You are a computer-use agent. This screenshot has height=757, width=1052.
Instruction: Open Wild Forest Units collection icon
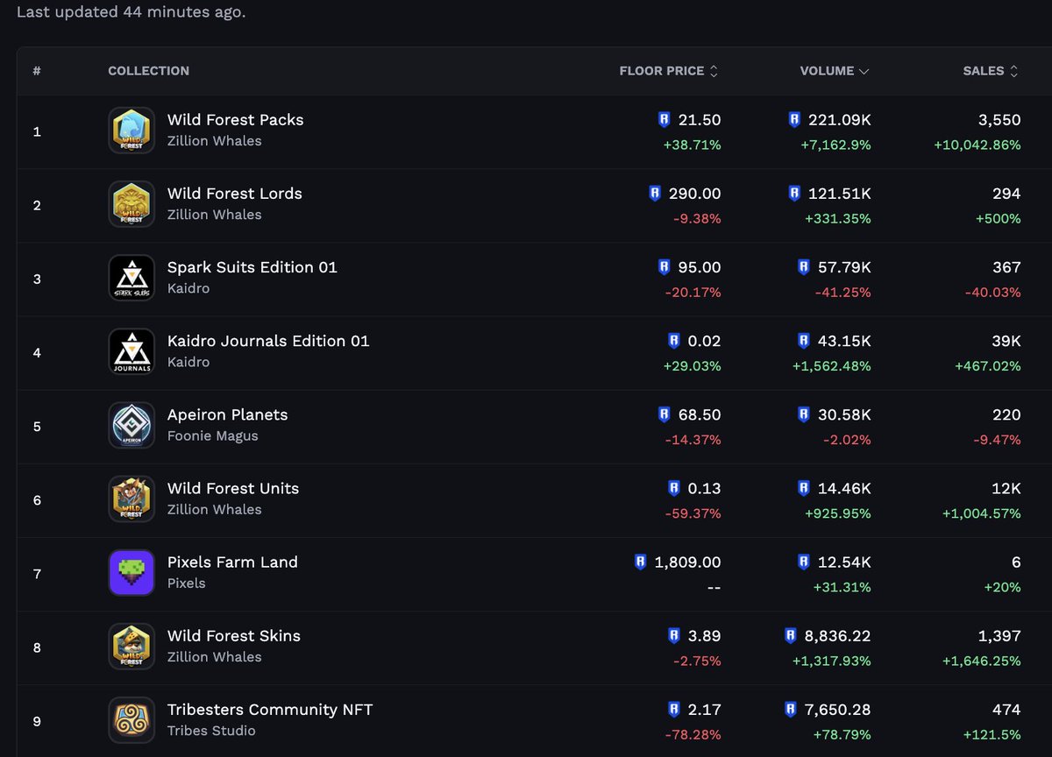131,499
